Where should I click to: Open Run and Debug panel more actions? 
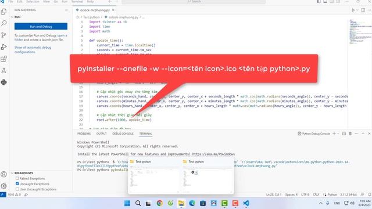click(x=66, y=10)
